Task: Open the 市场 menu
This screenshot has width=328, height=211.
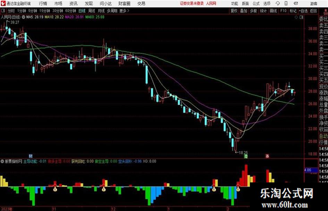Action: 58,3
